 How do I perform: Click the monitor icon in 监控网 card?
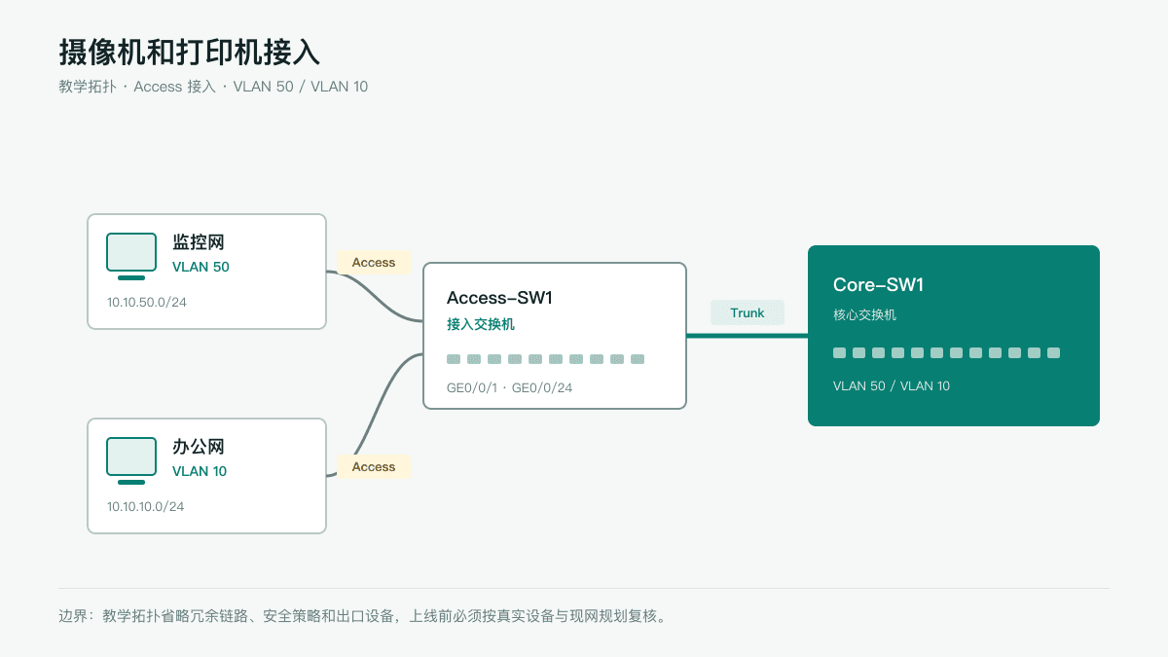click(x=131, y=256)
